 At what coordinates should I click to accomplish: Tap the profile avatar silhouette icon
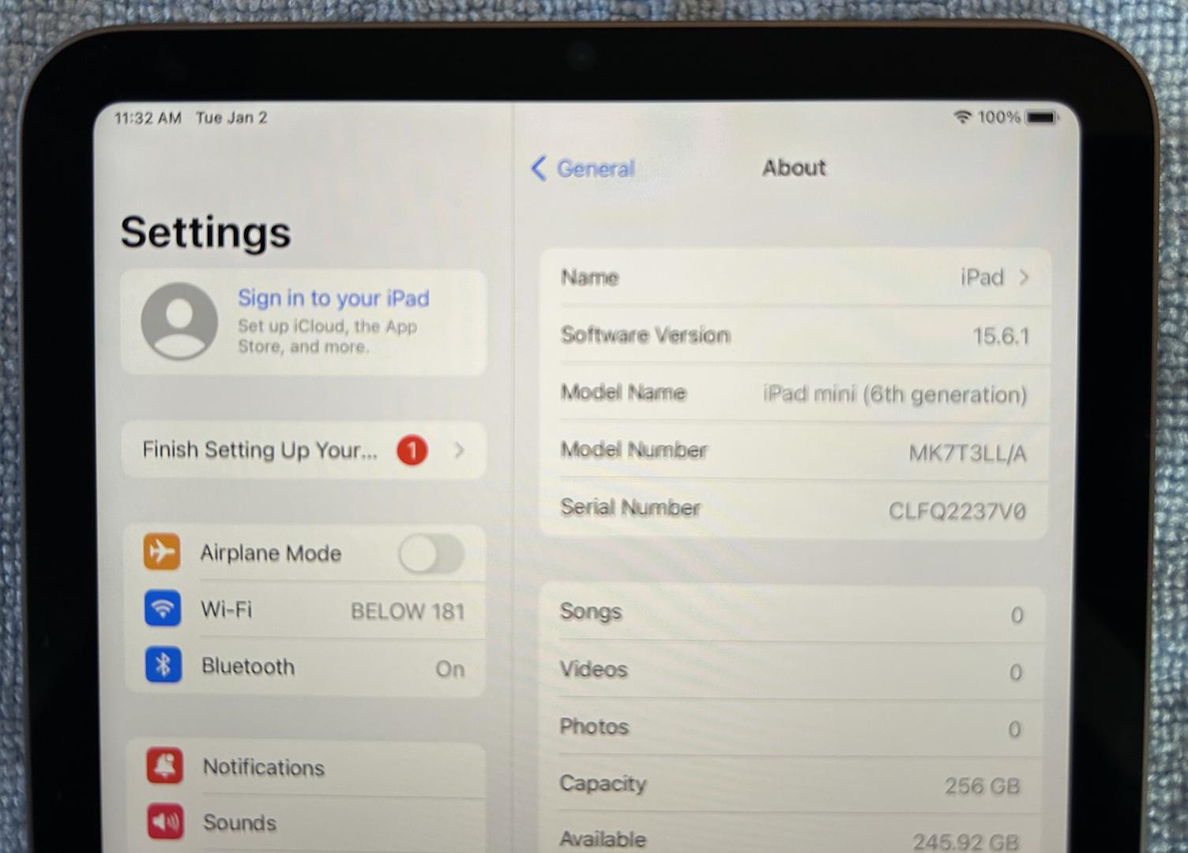179,321
